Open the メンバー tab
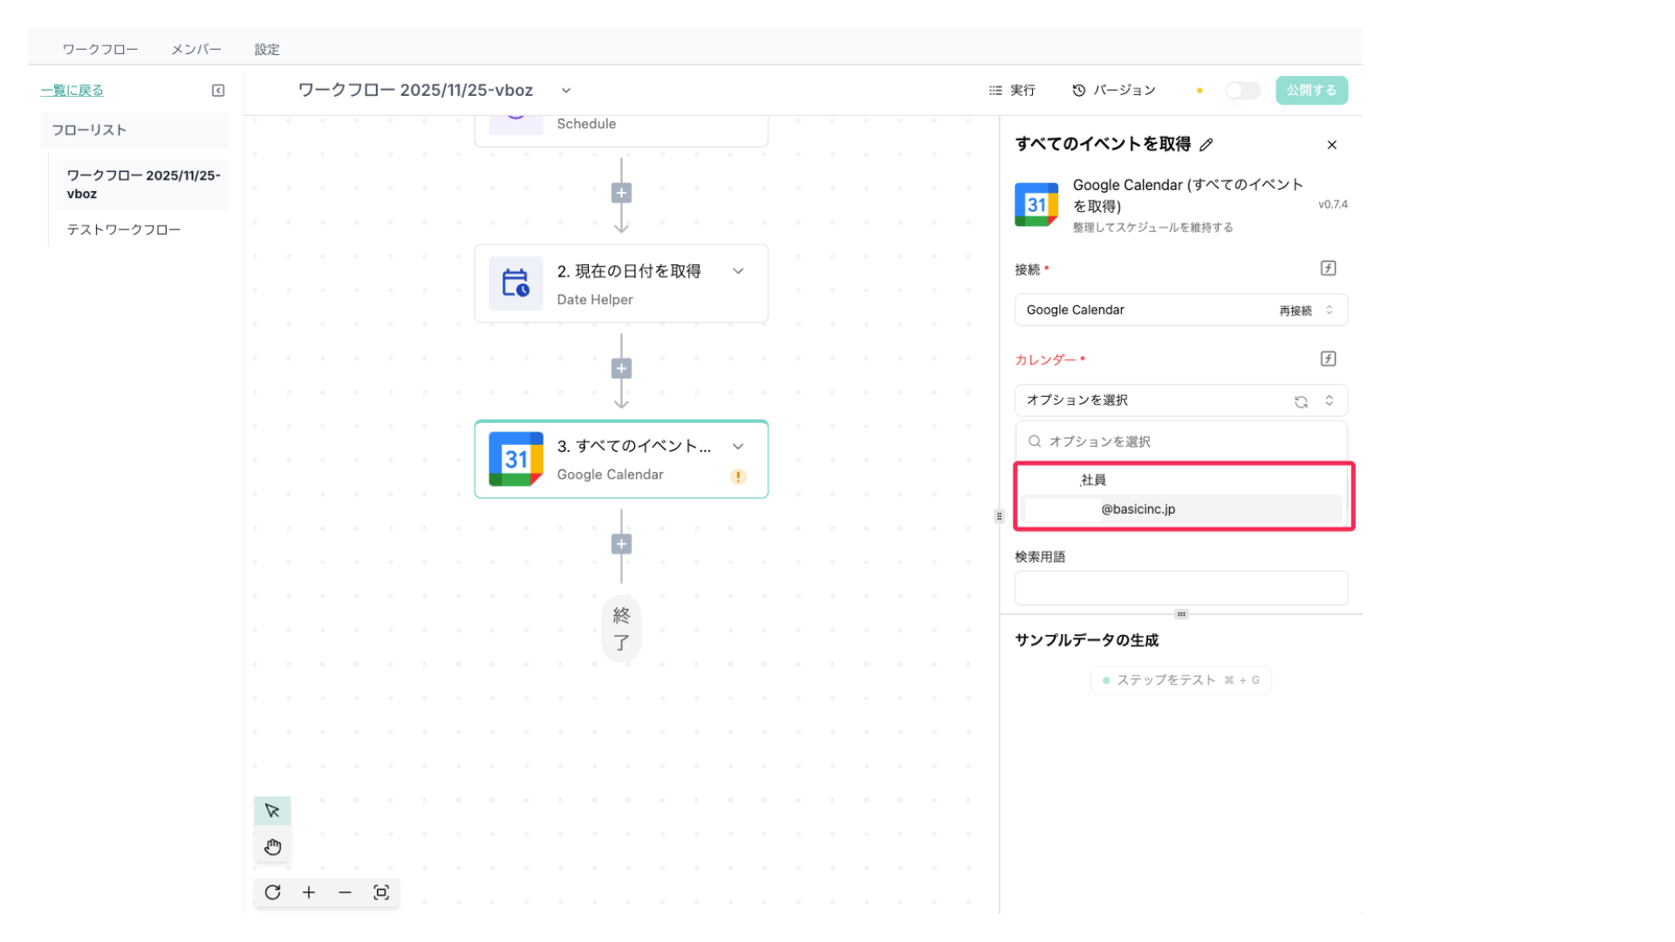 [x=196, y=50]
